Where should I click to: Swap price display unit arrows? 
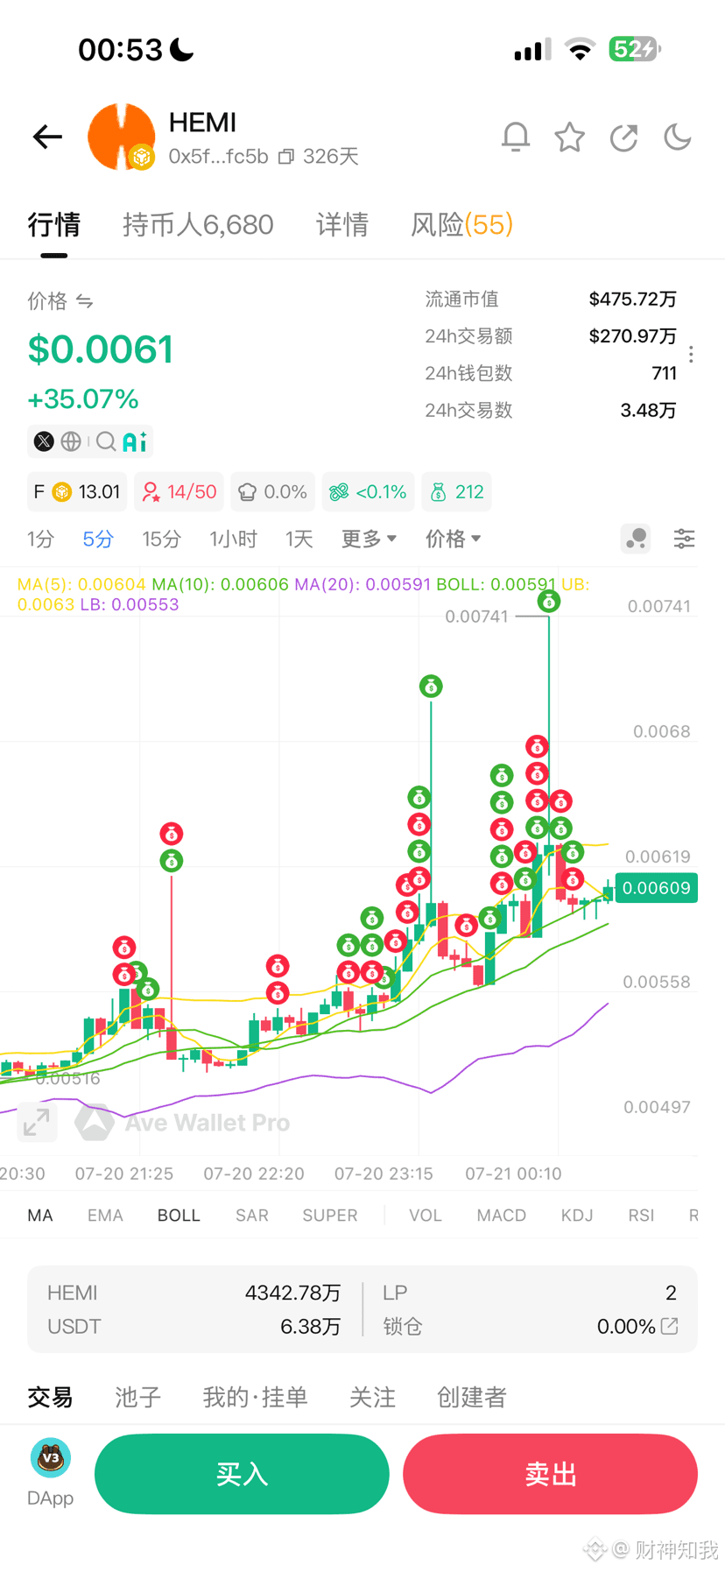coord(85,301)
